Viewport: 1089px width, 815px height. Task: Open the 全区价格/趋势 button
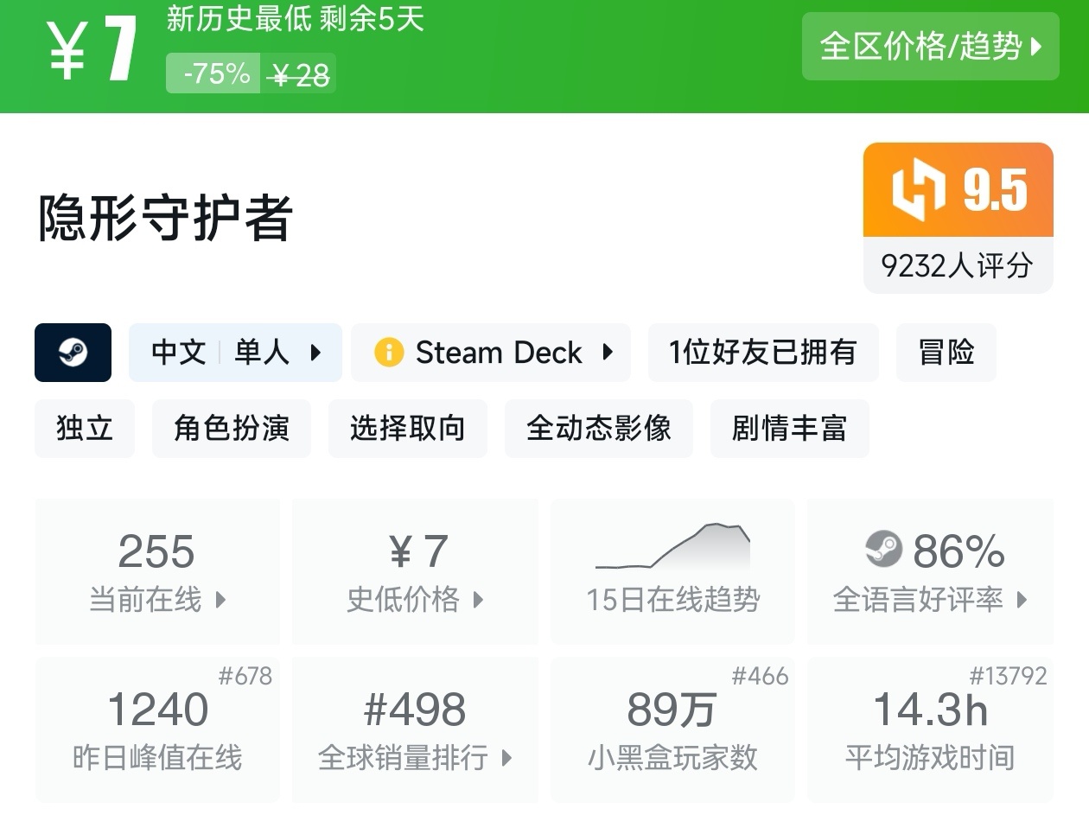(930, 47)
